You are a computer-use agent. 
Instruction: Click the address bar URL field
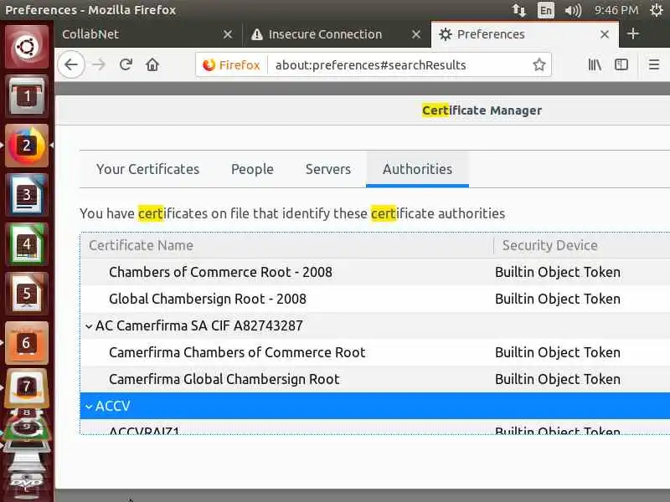(x=394, y=64)
